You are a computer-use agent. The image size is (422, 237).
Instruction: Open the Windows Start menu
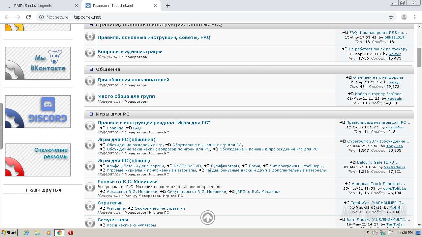[9, 233]
